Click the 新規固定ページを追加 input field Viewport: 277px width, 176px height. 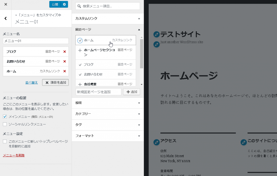click(98, 92)
